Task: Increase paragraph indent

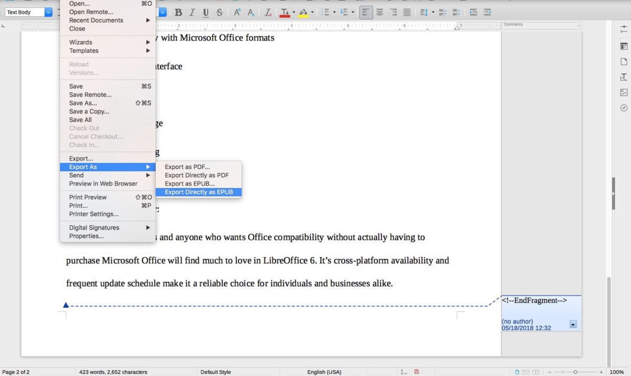Action: 474,12
